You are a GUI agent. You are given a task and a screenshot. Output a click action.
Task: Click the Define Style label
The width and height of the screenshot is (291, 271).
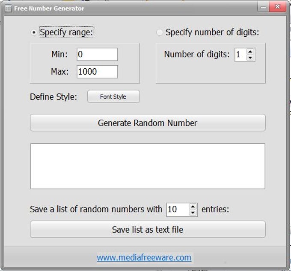[53, 97]
